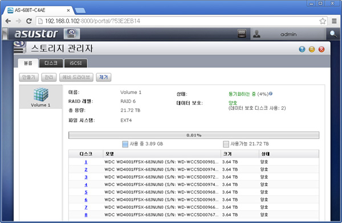Click model text ending WD-WCC5D00972...
The image size is (342, 223).
point(161,177)
